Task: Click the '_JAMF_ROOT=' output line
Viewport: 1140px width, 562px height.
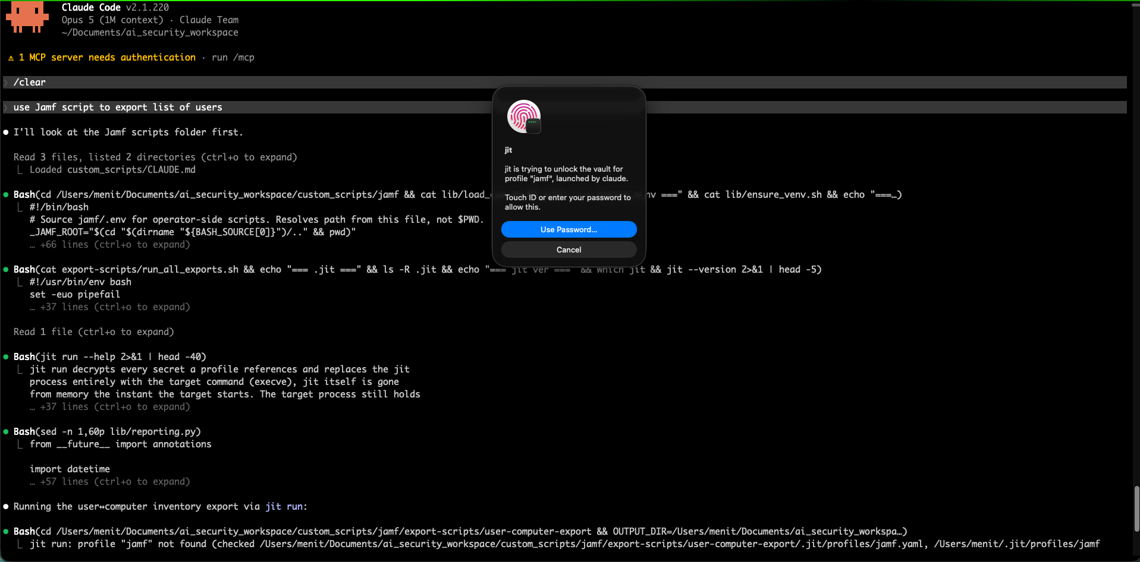Action: click(x=193, y=232)
